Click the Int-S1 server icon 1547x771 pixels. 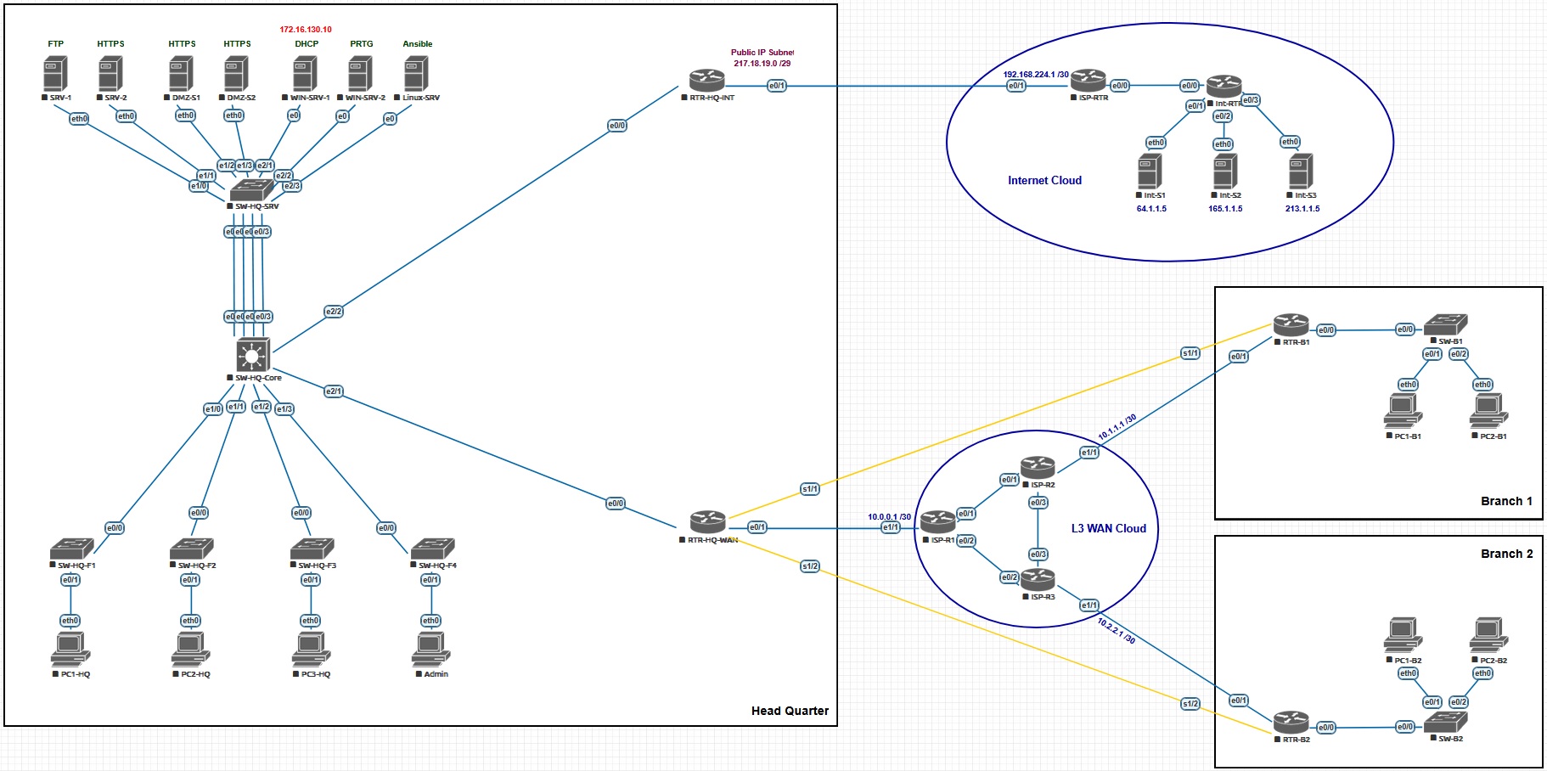click(1150, 172)
